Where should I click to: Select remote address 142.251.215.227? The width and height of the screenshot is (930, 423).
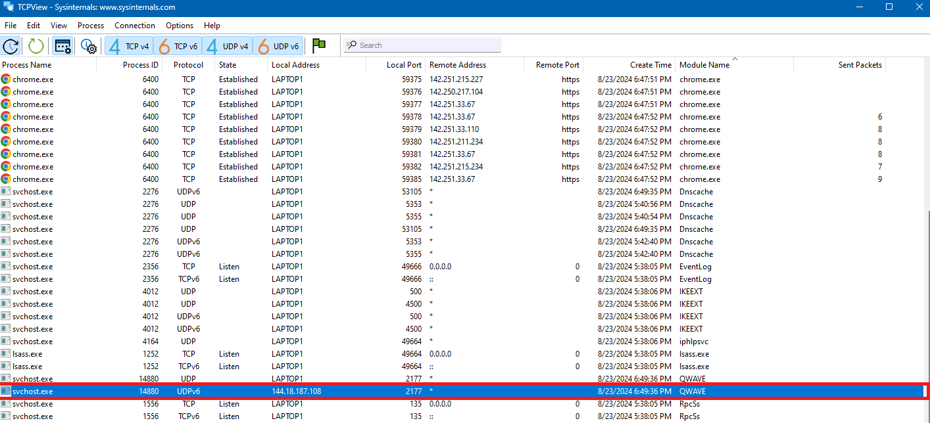click(x=456, y=79)
